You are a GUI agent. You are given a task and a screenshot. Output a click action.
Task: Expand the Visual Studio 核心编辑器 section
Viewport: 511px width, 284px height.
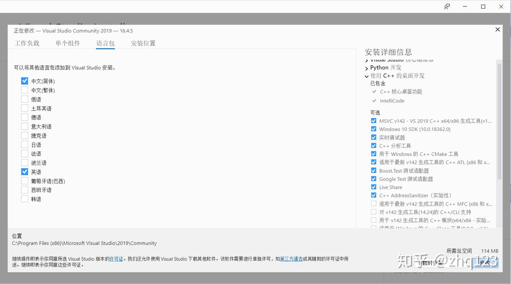[x=367, y=60]
